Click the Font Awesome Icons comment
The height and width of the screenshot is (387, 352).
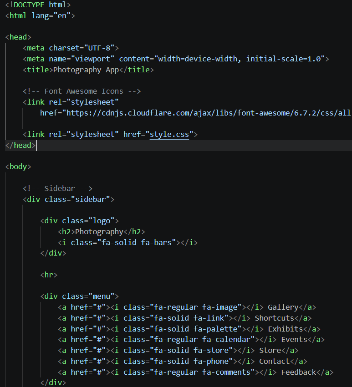pyautogui.click(x=82, y=91)
